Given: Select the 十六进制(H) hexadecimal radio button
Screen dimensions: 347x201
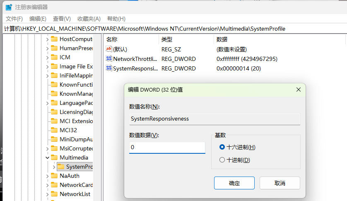Looking at the screenshot, I should point(222,147).
